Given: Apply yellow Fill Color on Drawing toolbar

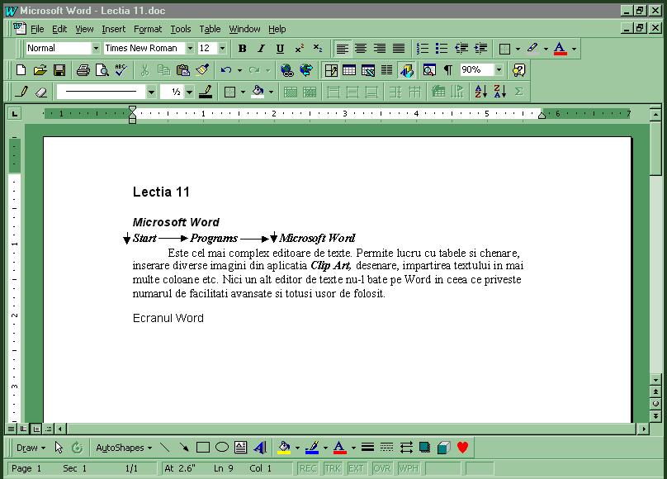Looking at the screenshot, I should pos(284,448).
